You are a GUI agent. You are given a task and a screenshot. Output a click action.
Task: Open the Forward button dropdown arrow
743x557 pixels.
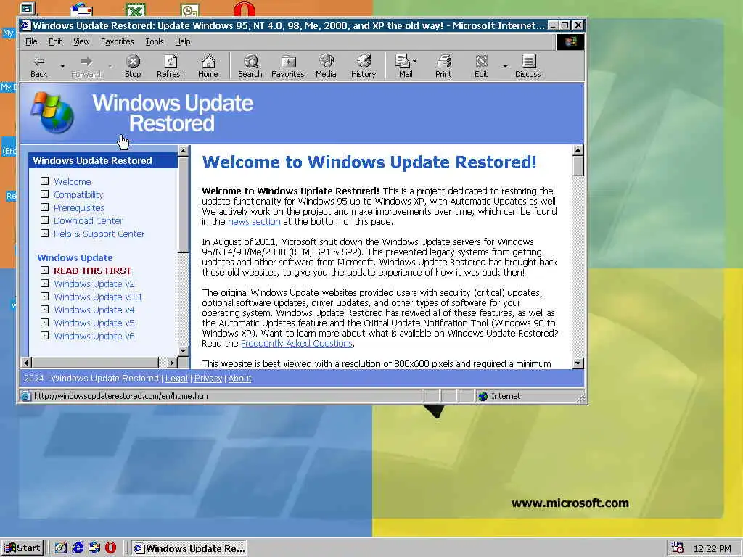coord(110,66)
